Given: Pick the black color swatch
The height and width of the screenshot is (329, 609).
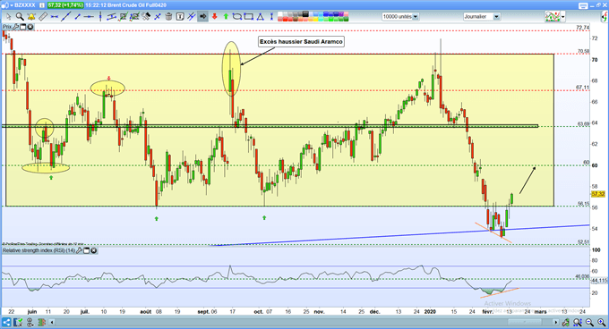Looking at the screenshot, I should (x=305, y=14).
